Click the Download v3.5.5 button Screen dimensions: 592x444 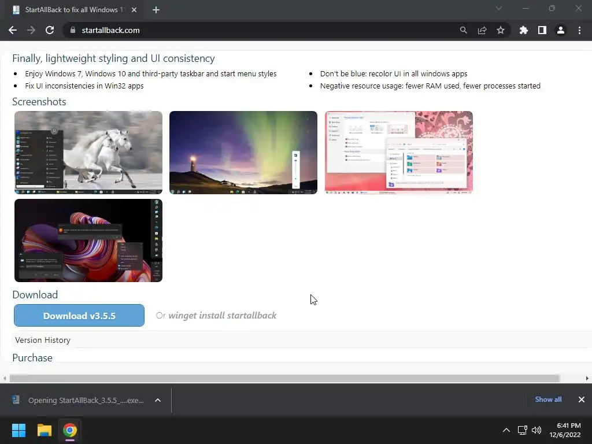79,316
